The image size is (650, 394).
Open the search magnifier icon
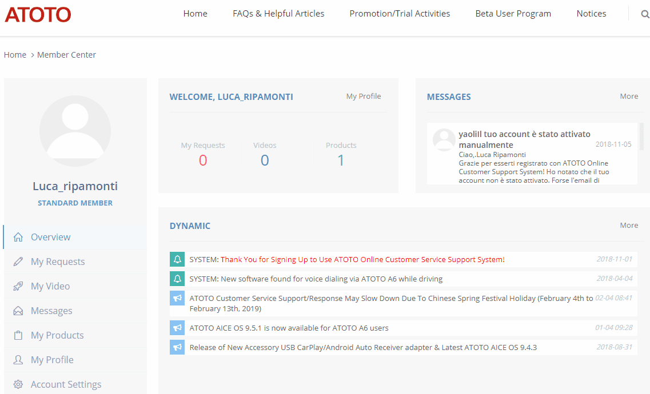645,14
